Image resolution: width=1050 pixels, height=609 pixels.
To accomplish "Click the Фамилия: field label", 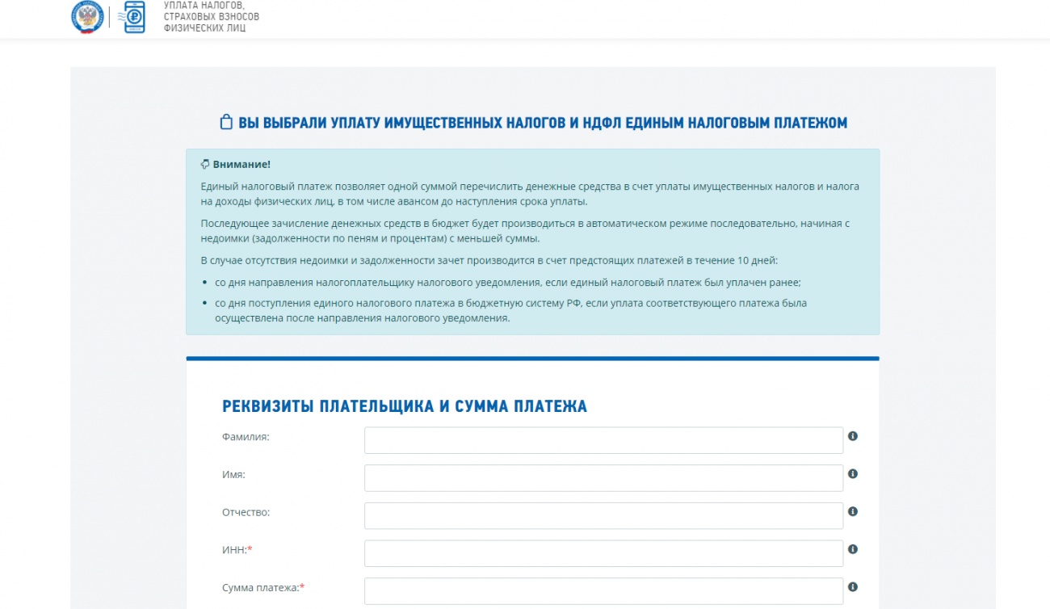I will (x=246, y=437).
